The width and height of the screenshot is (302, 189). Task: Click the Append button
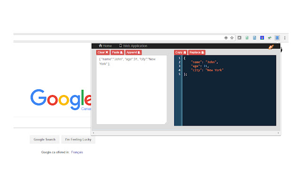(x=134, y=52)
